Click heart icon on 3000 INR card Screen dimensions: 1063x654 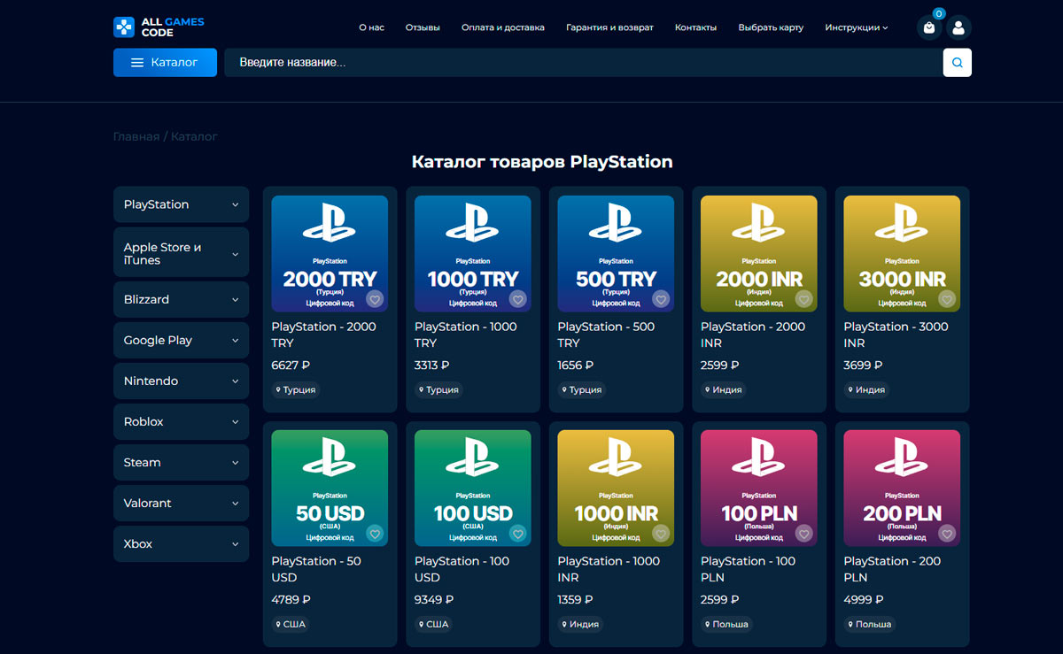pyautogui.click(x=947, y=299)
